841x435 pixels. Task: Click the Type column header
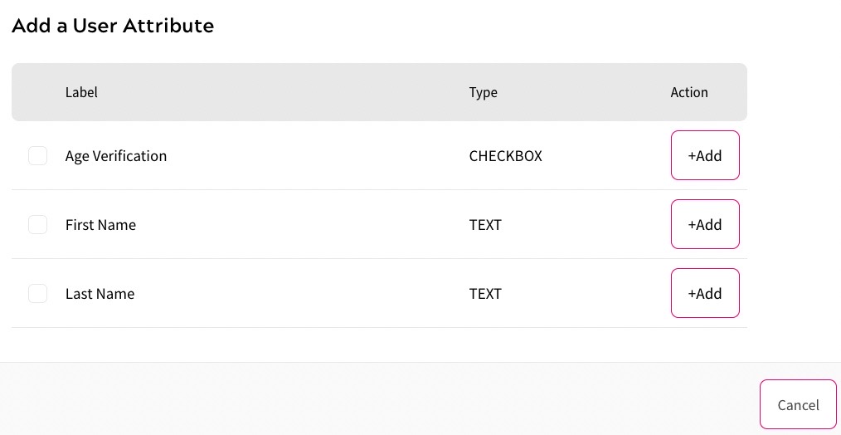point(483,92)
